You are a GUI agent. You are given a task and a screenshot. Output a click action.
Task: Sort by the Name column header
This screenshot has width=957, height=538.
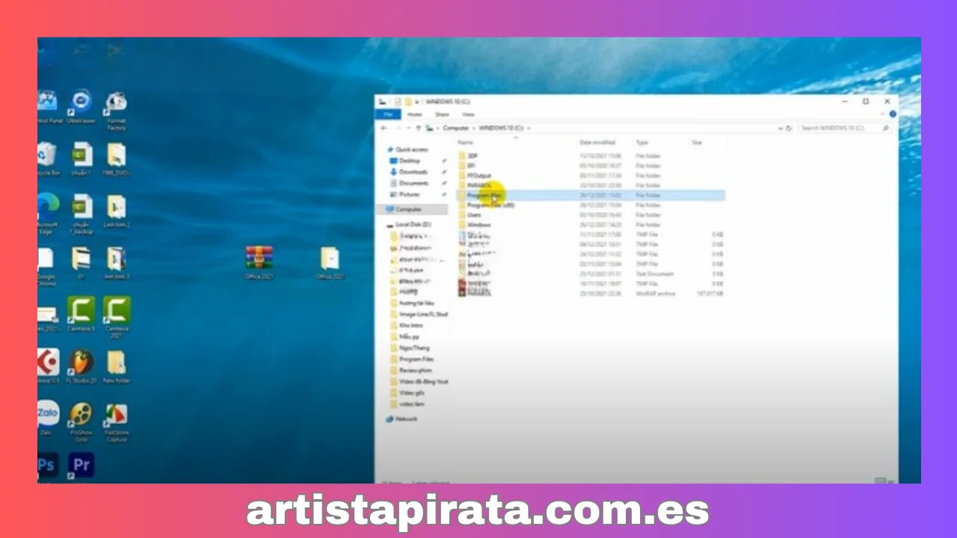point(466,142)
